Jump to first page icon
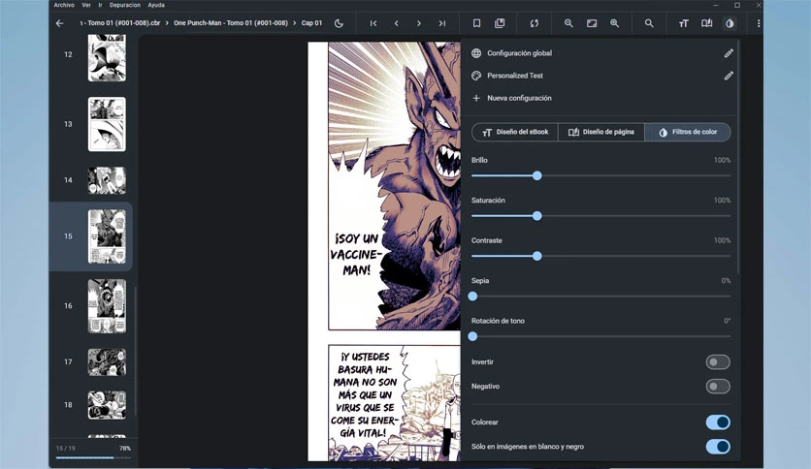The image size is (811, 469). (373, 23)
